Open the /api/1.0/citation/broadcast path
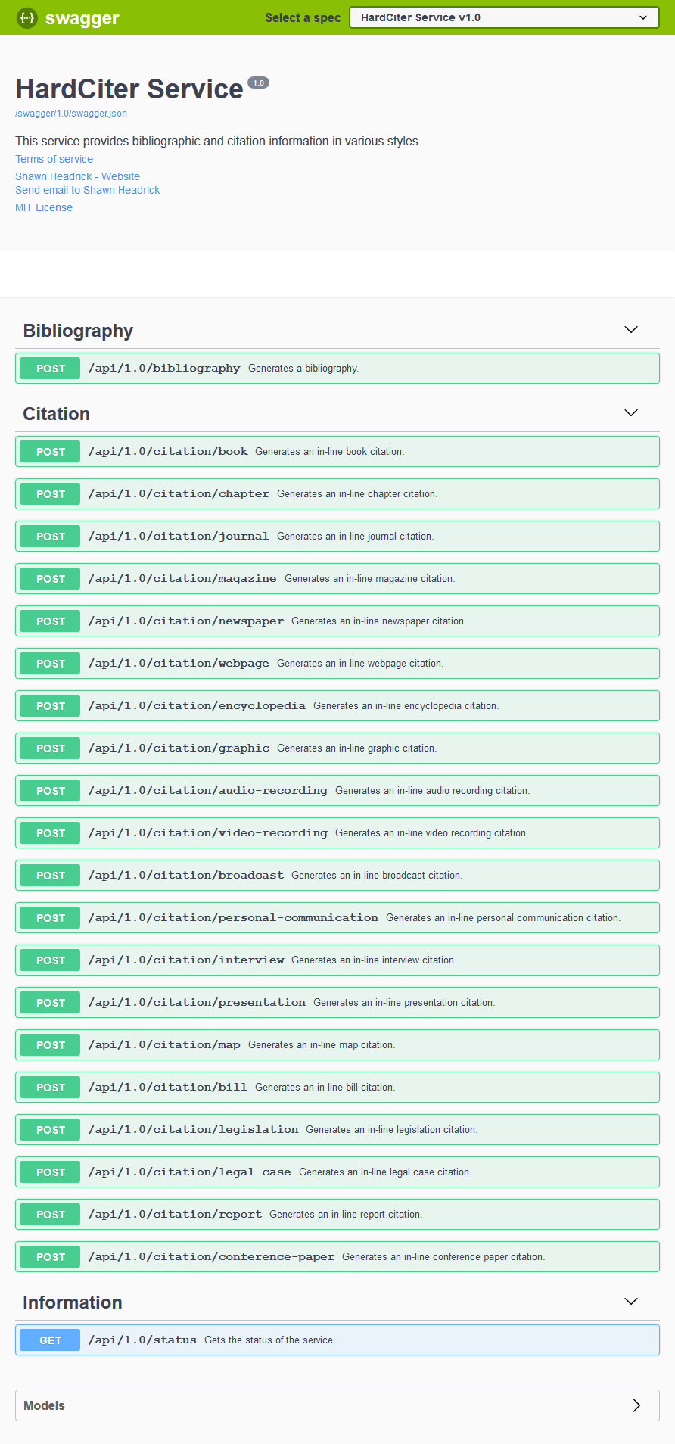The height and width of the screenshot is (1444, 675). pos(186,876)
